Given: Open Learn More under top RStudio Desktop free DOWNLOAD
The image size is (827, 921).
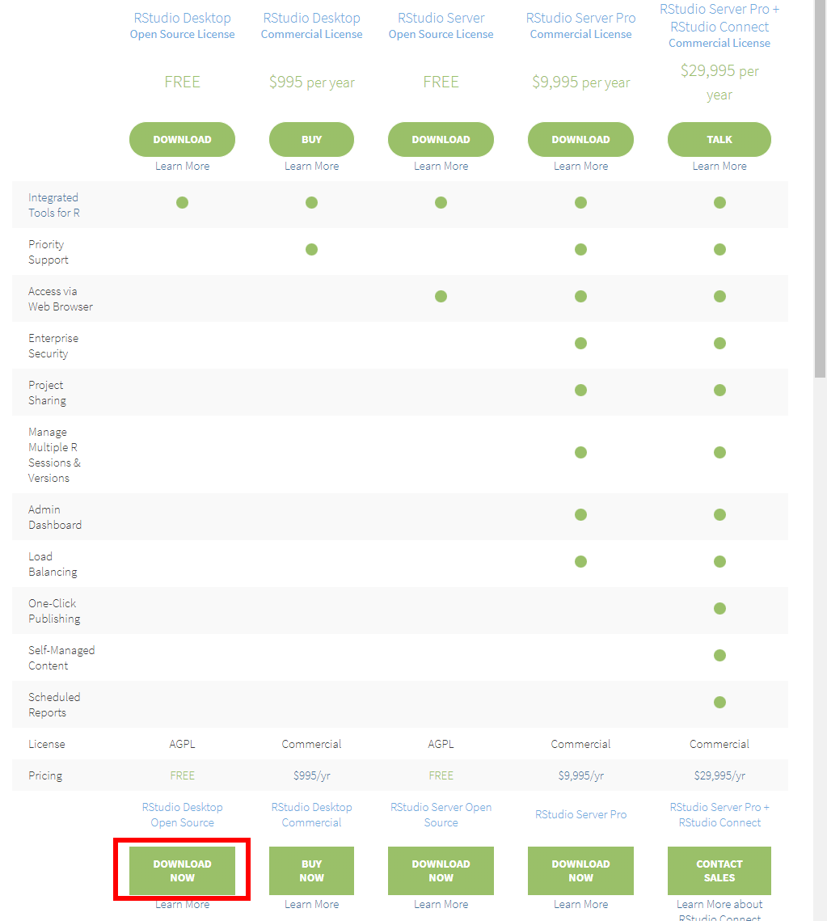Looking at the screenshot, I should point(182,167).
